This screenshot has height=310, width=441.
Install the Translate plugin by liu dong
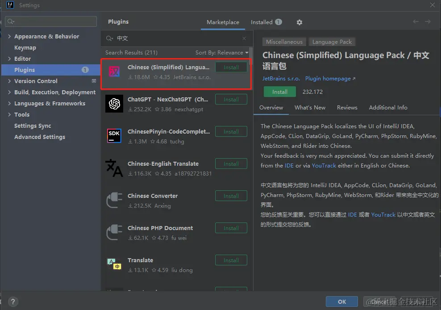[231, 260]
